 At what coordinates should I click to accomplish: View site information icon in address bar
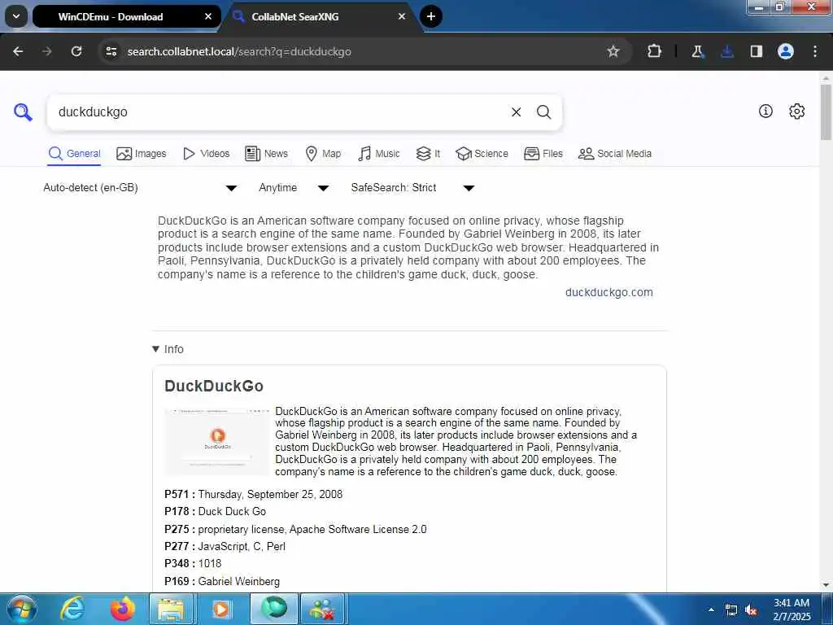pos(111,51)
